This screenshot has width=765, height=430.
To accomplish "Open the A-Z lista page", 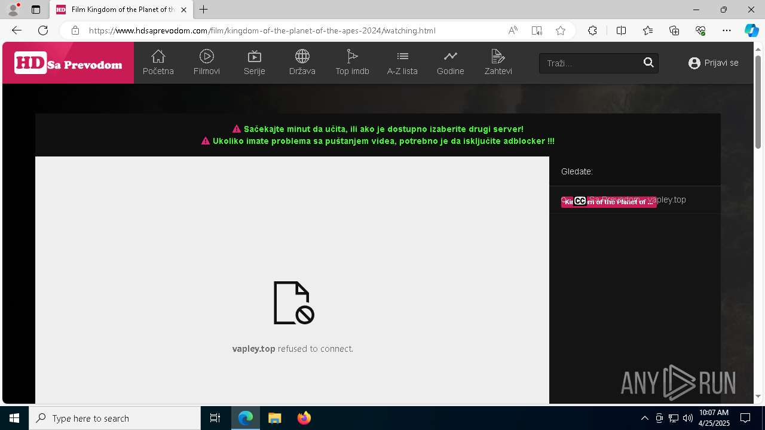I will pos(402,63).
